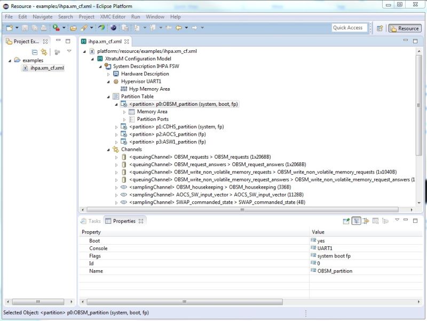This screenshot has height=321, width=427.
Task: Open the Properties view menu triangle
Action: pos(397,220)
